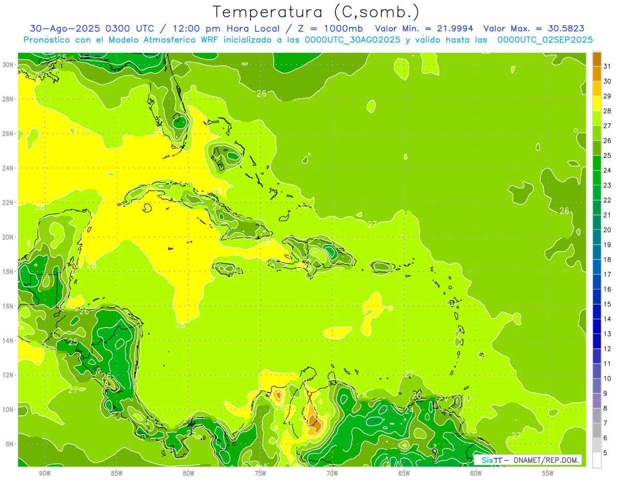Click colorbar legend value 5
Screen dimensions: 621x480
tap(605, 453)
